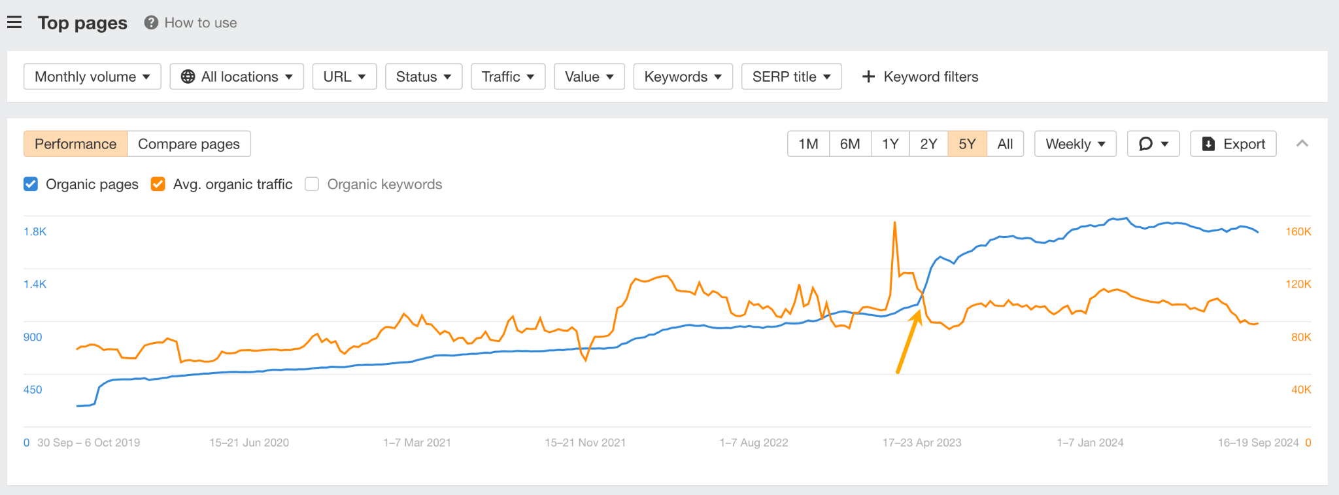Enable the Organic keywords checkbox
This screenshot has height=495, width=1339.
[x=312, y=184]
